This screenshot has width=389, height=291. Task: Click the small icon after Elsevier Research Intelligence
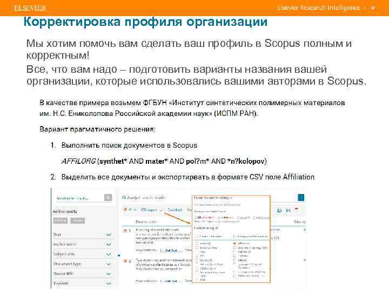click(x=373, y=8)
